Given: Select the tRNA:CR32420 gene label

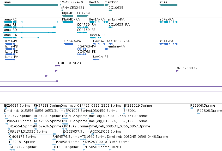Looking at the screenshot, I should point(71,2).
